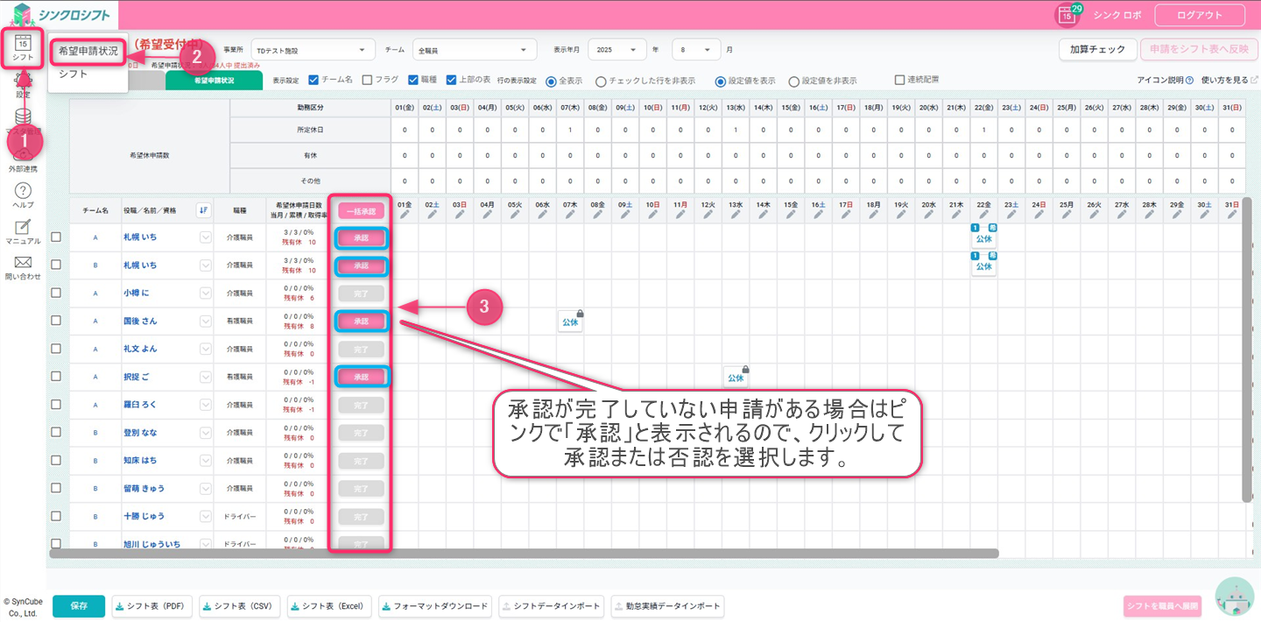
Task: Download シフト表（Excel）
Action: click(329, 606)
